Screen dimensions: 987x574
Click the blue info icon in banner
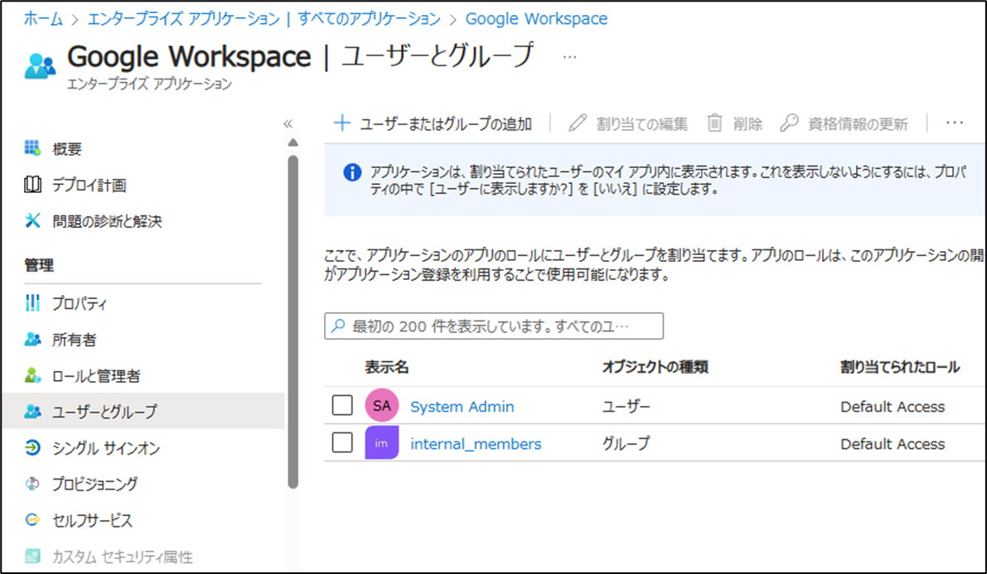click(x=352, y=171)
